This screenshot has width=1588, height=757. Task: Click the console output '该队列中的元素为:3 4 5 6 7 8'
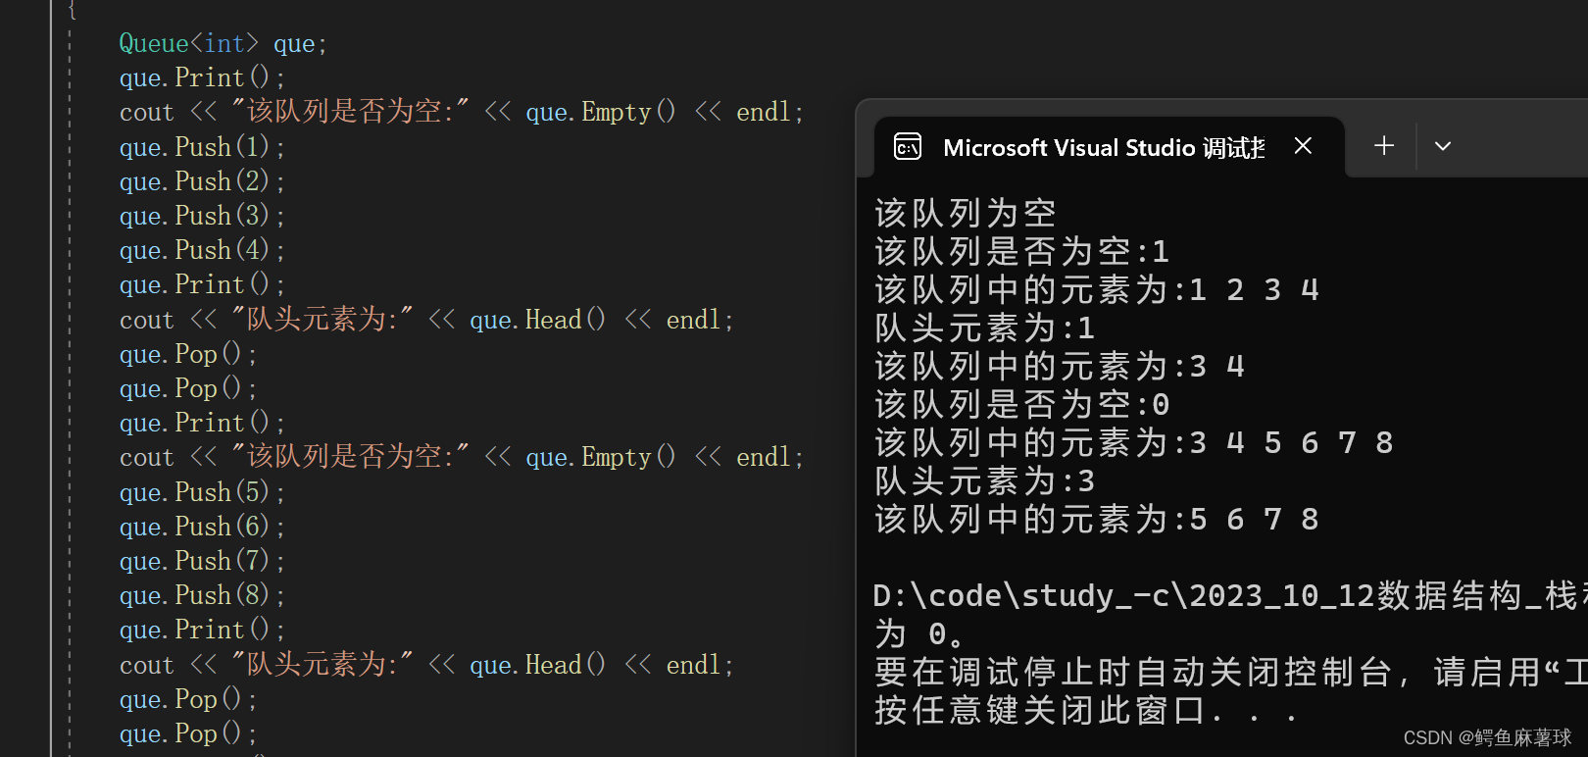click(1134, 442)
